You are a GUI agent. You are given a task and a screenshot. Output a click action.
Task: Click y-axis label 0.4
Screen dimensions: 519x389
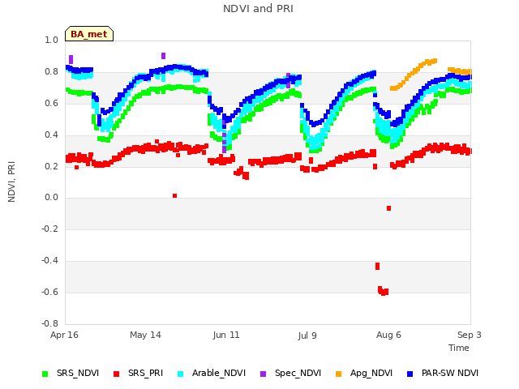[x=51, y=135]
